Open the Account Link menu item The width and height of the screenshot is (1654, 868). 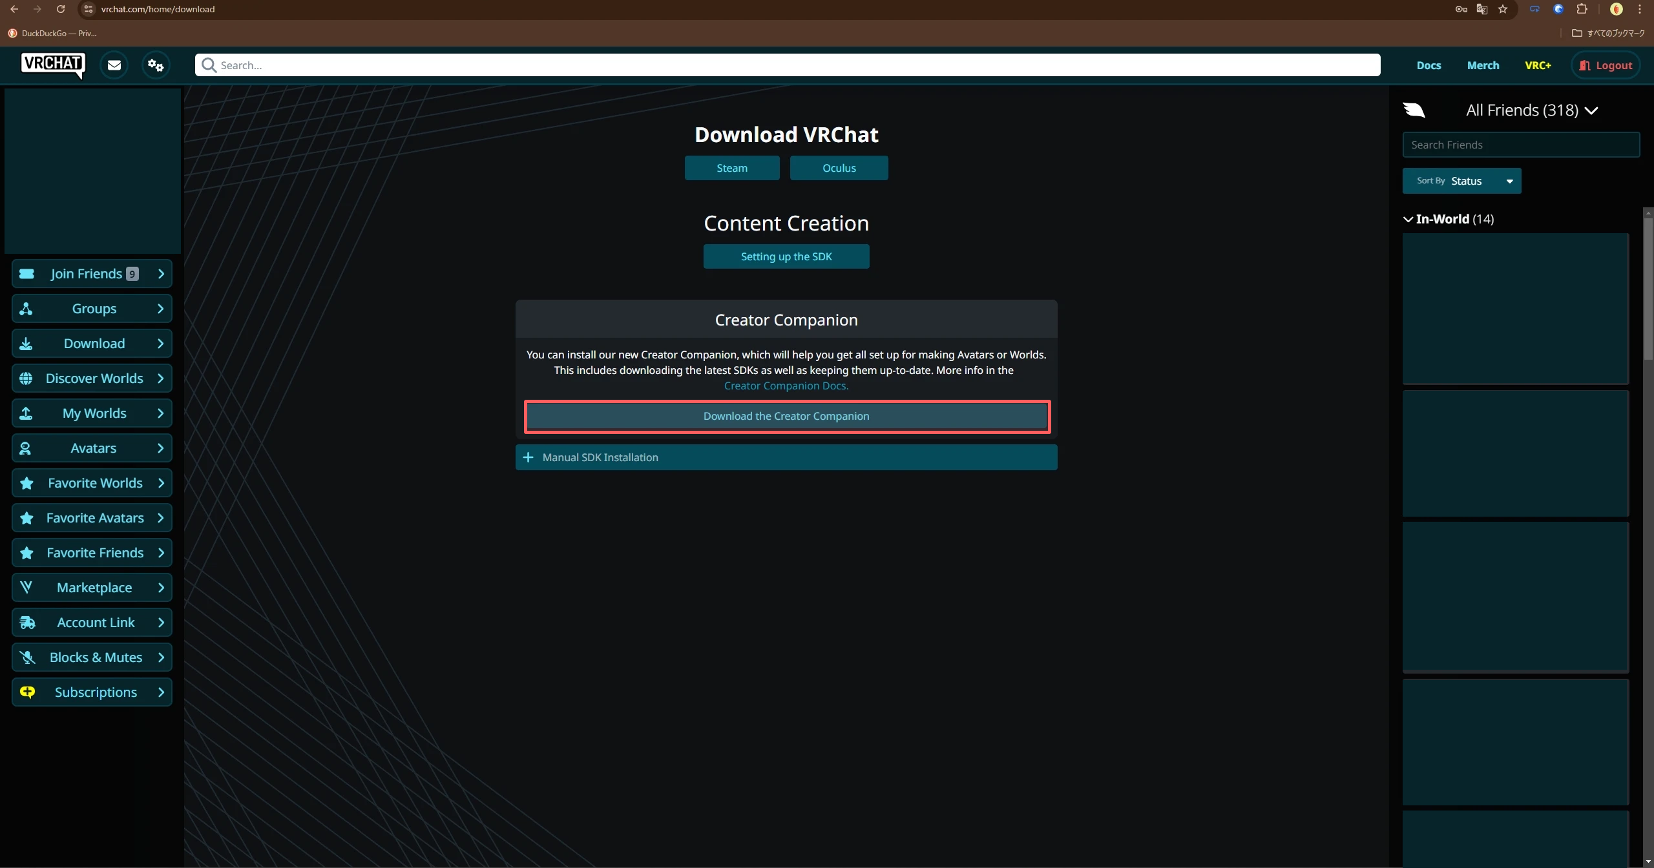(92, 623)
